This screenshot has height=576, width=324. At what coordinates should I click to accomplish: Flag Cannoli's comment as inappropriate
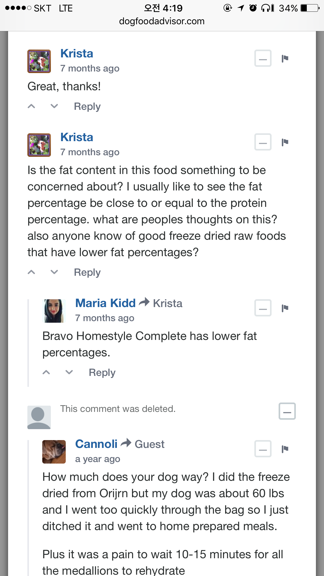point(285,449)
